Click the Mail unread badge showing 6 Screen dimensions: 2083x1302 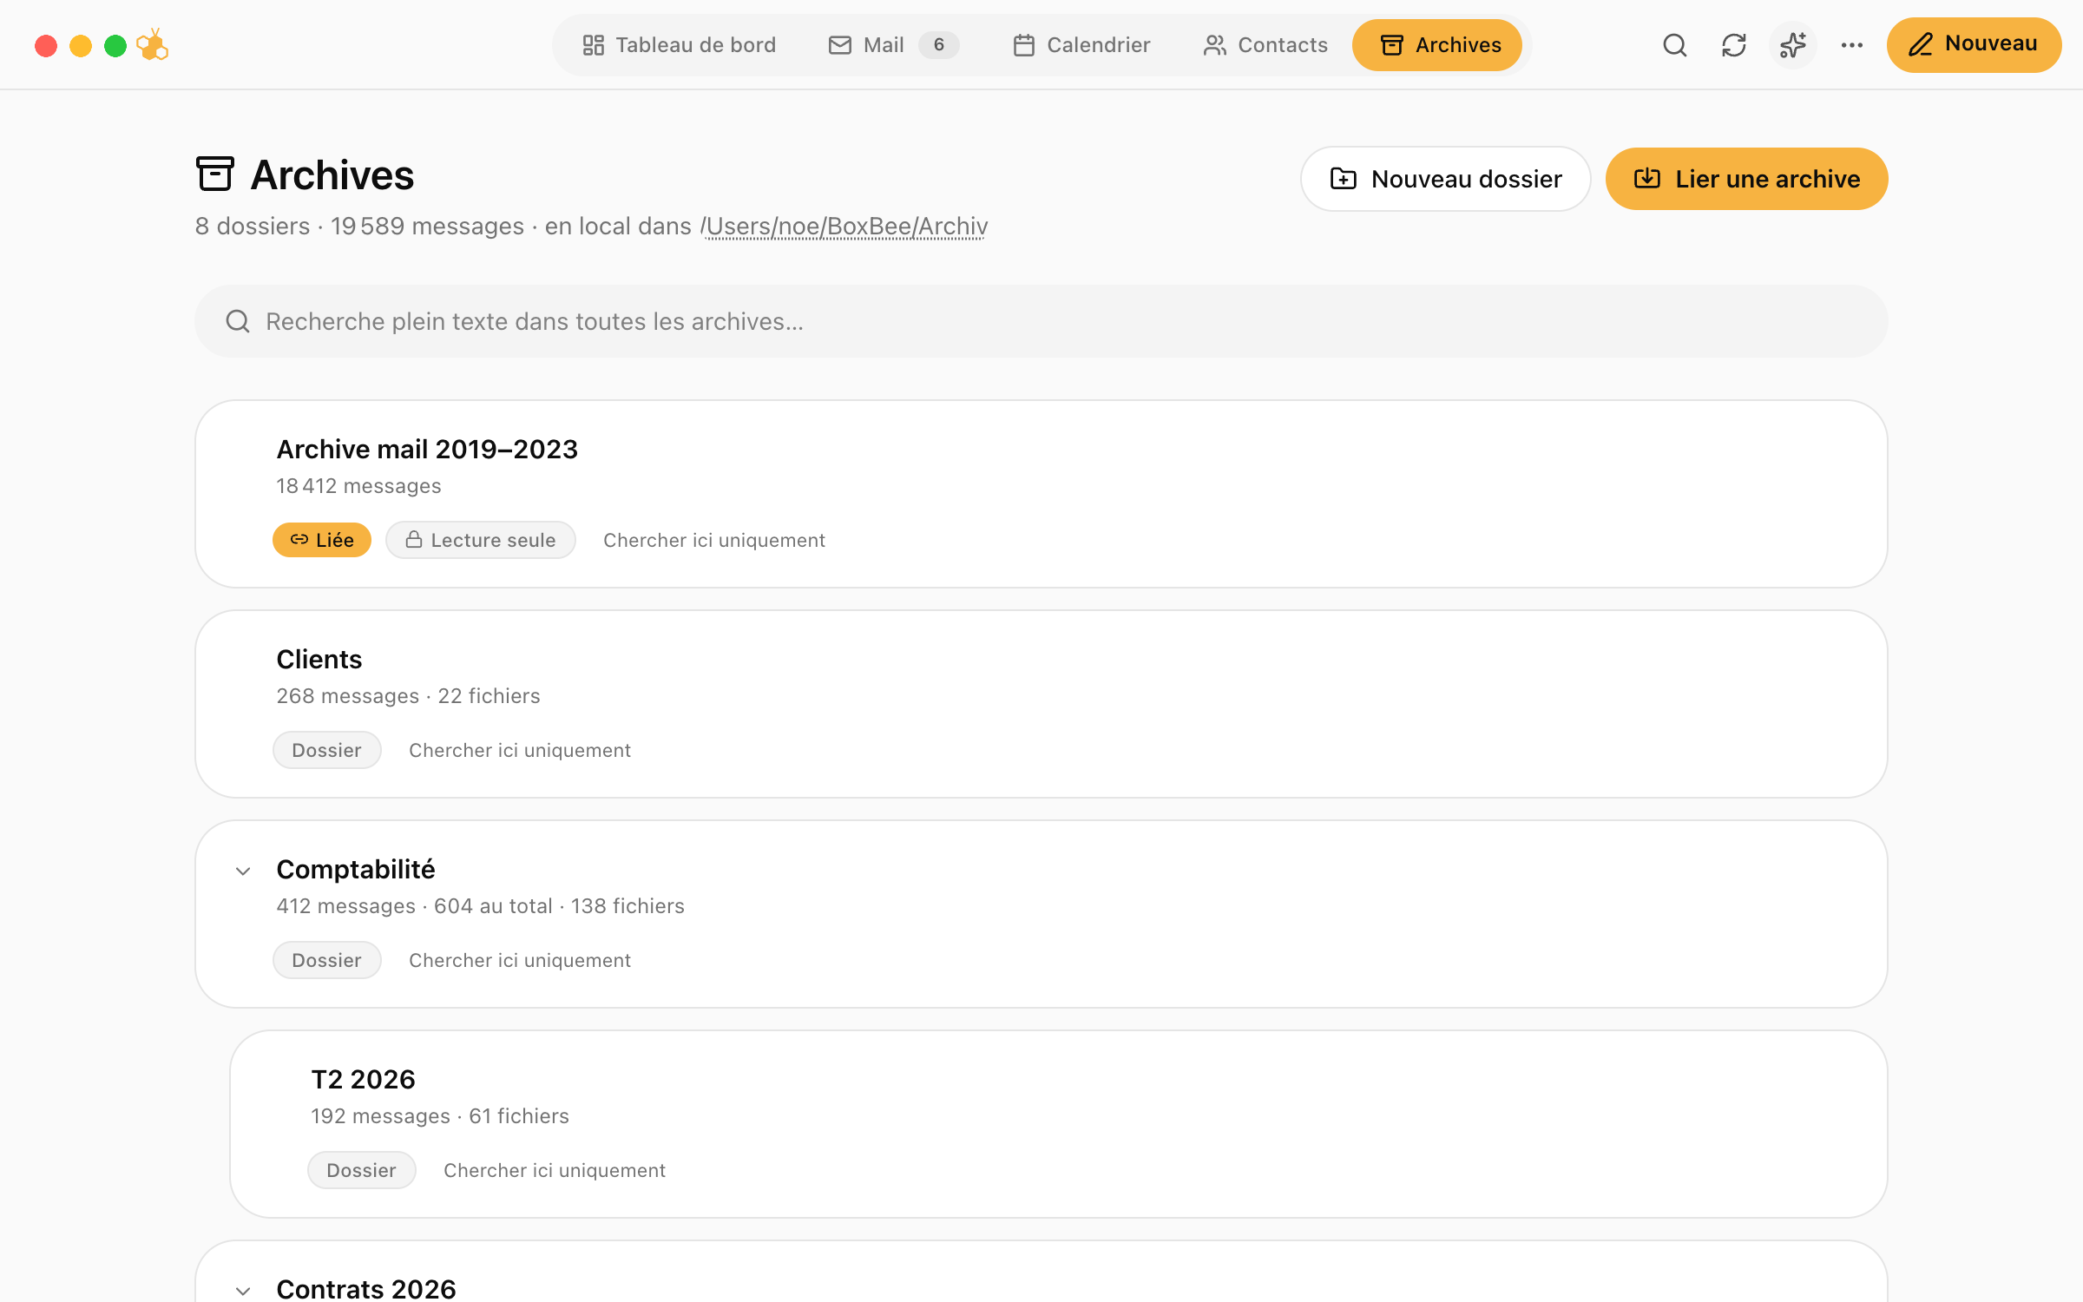(x=939, y=45)
